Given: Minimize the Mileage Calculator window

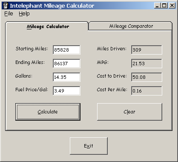Looking at the screenshot, I should 157,6.
